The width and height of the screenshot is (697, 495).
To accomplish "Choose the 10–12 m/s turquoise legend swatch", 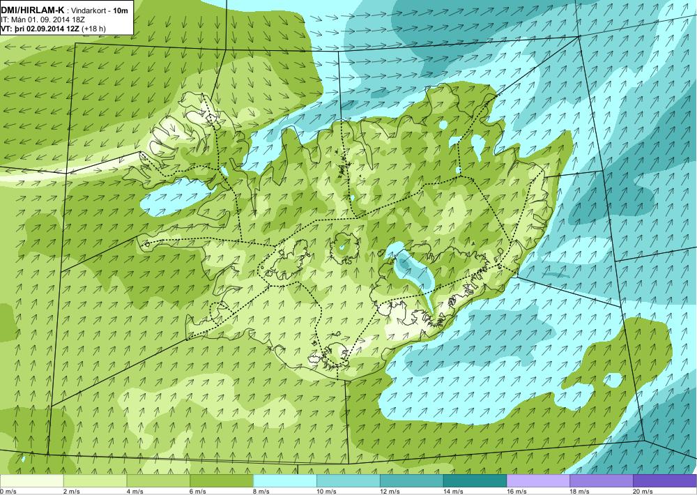I will coord(348,481).
